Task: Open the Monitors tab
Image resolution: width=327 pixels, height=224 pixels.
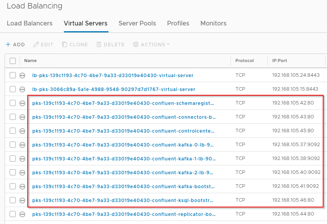Action: click(x=214, y=23)
